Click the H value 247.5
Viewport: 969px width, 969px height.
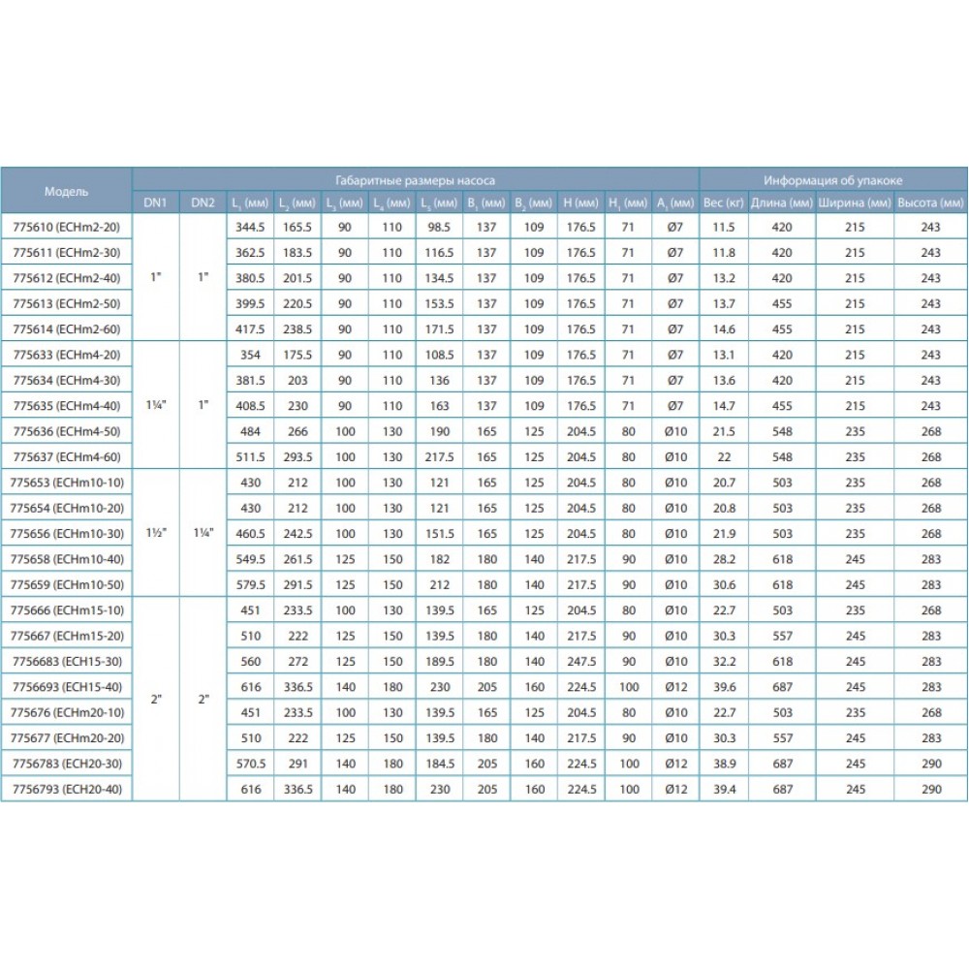580,661
